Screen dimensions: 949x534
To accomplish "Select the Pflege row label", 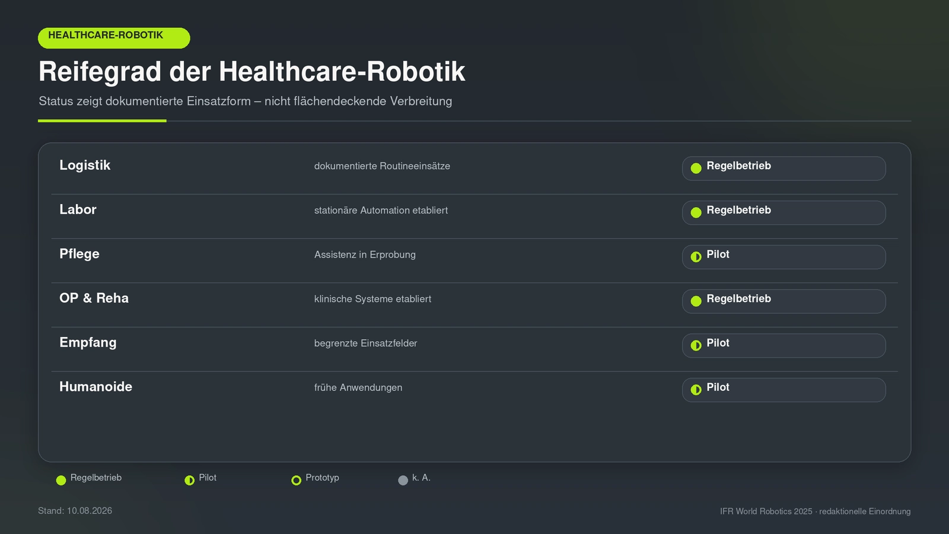I will pos(79,254).
